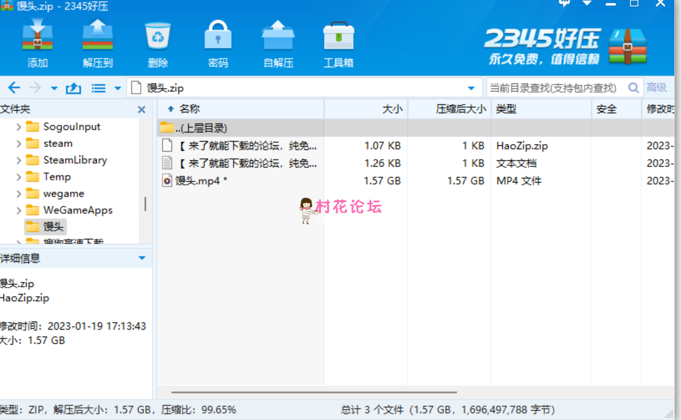Screen dimensions: 681x420
Task: Click the 添加 (add) toolbar icon
Action: point(37,36)
